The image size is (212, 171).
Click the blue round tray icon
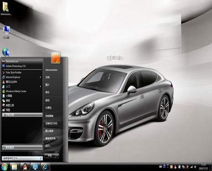point(164,166)
